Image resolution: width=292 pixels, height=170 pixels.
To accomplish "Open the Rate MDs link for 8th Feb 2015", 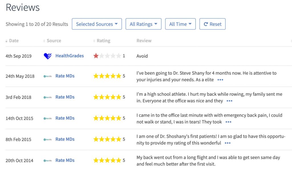I will click(65, 139).
